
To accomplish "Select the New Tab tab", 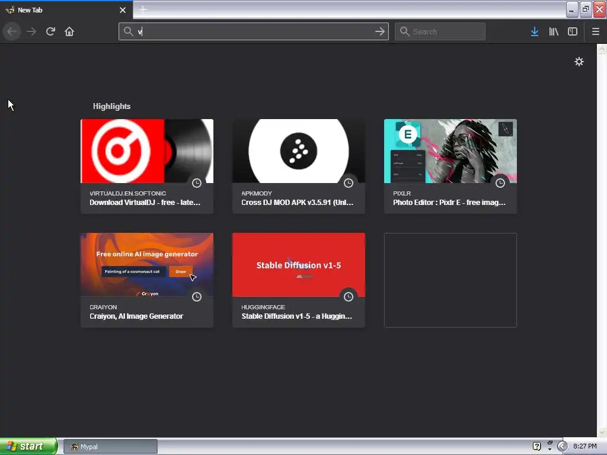I will tap(66, 10).
